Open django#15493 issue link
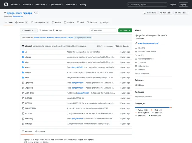Screen dimensions: 192x143 77,67
